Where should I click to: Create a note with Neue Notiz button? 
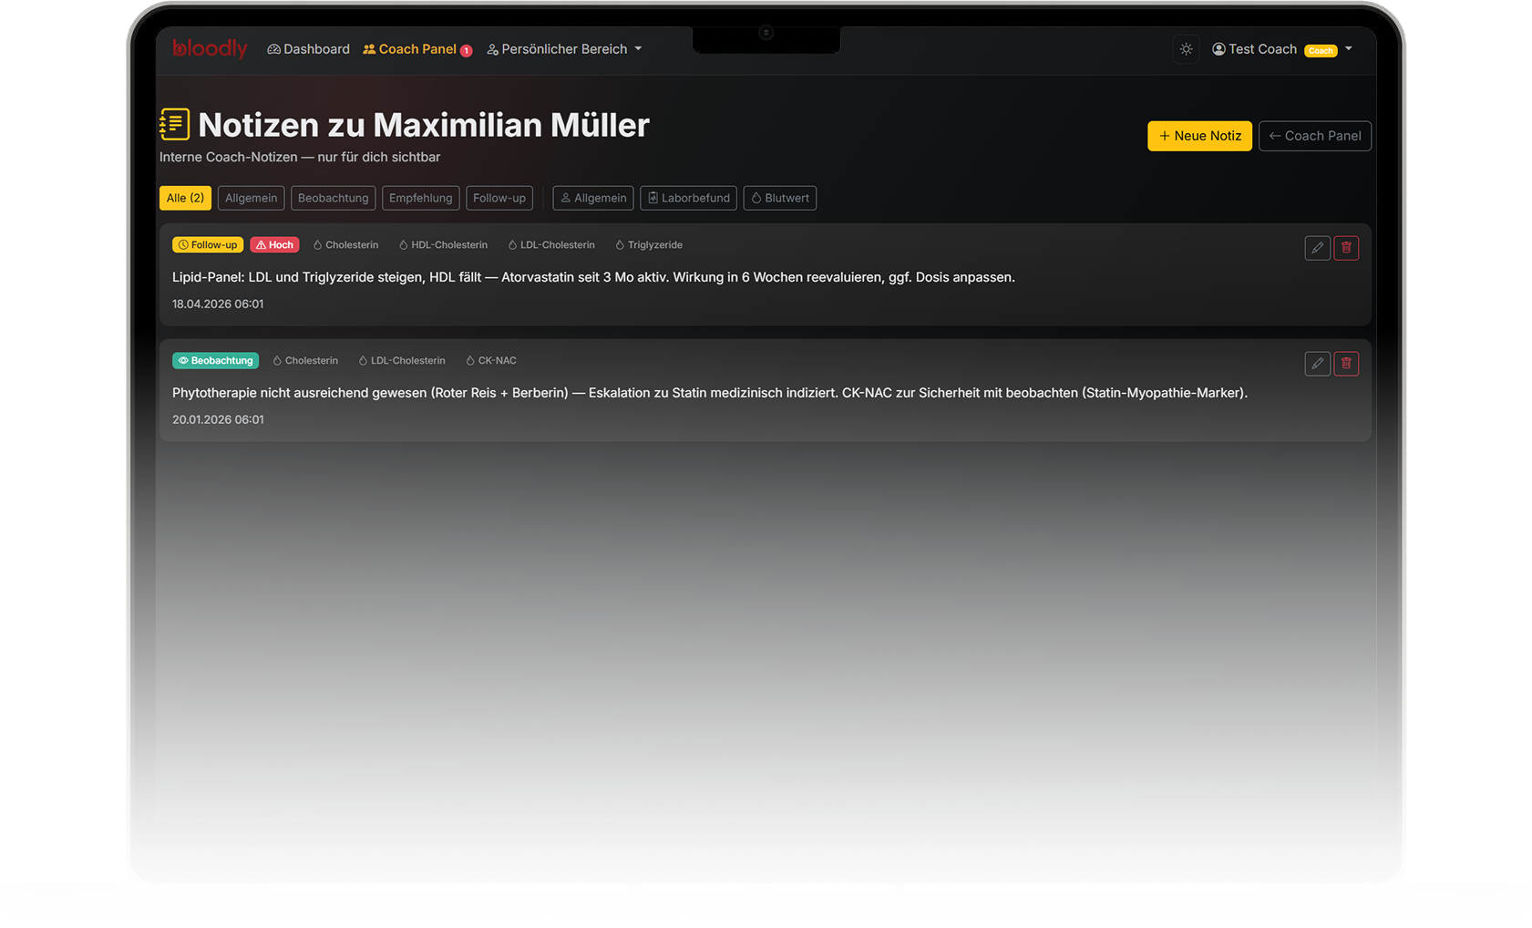click(x=1199, y=135)
